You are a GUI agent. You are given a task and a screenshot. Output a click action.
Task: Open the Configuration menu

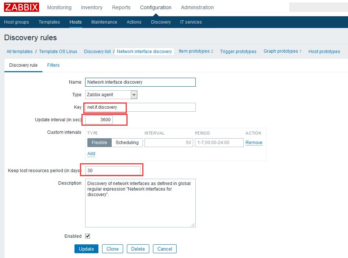(156, 7)
